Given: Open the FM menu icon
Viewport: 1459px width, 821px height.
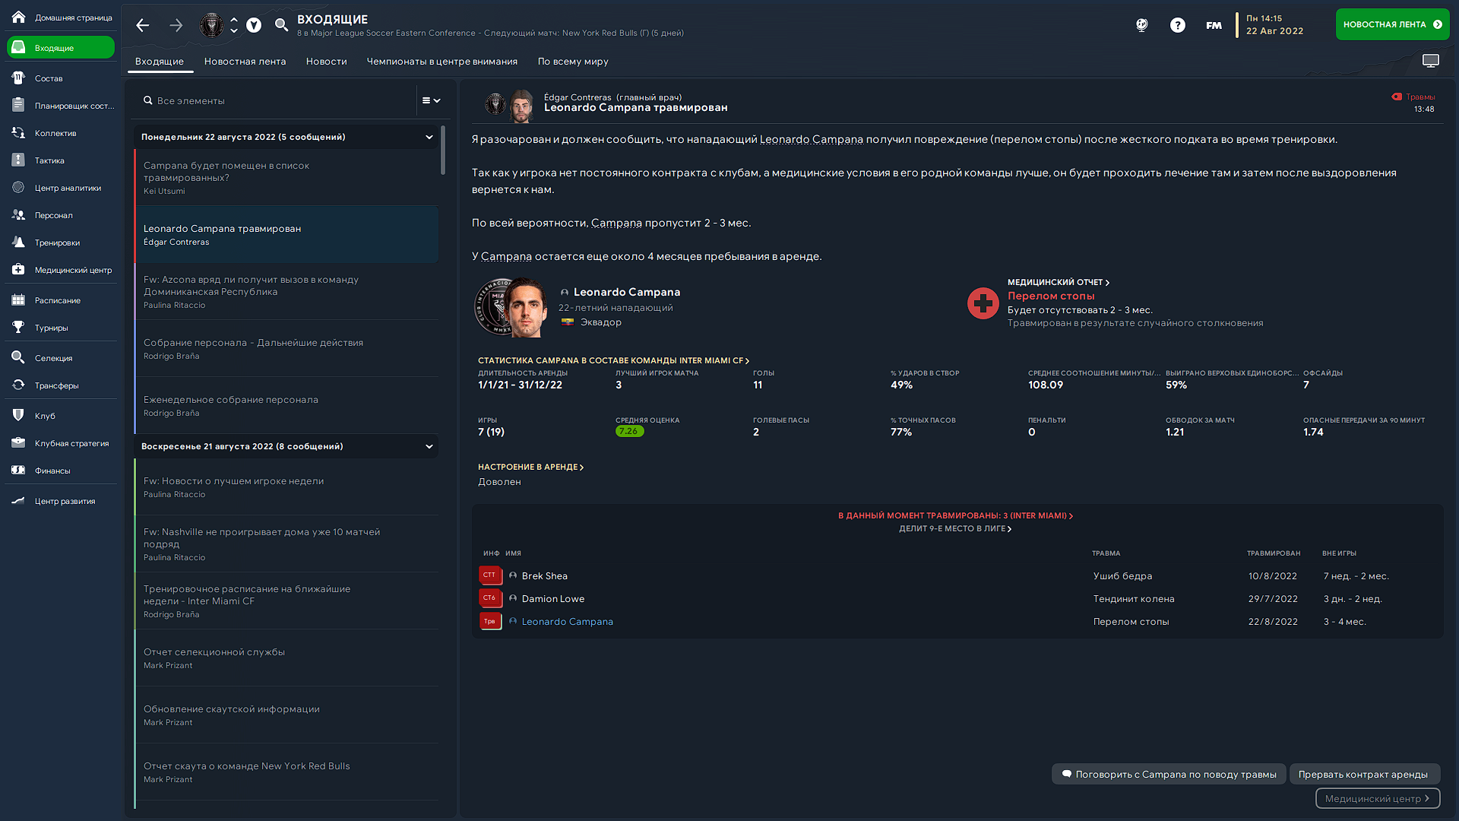Looking at the screenshot, I should pyautogui.click(x=1214, y=25).
